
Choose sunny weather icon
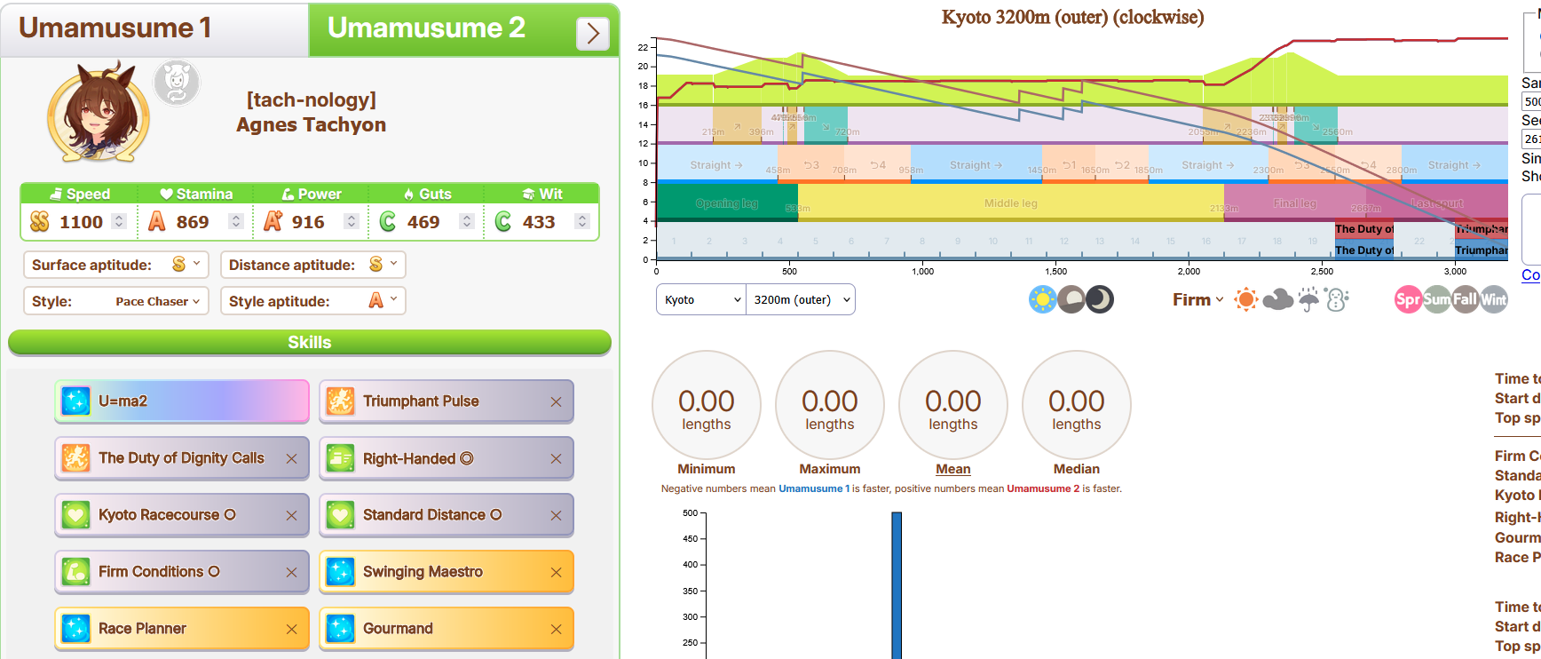click(x=1246, y=299)
